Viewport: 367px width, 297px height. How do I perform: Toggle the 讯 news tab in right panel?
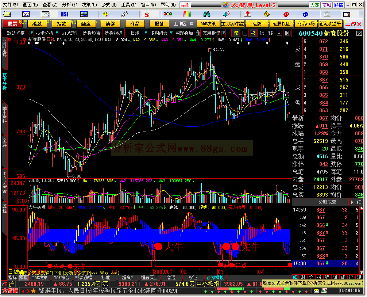tap(335, 277)
